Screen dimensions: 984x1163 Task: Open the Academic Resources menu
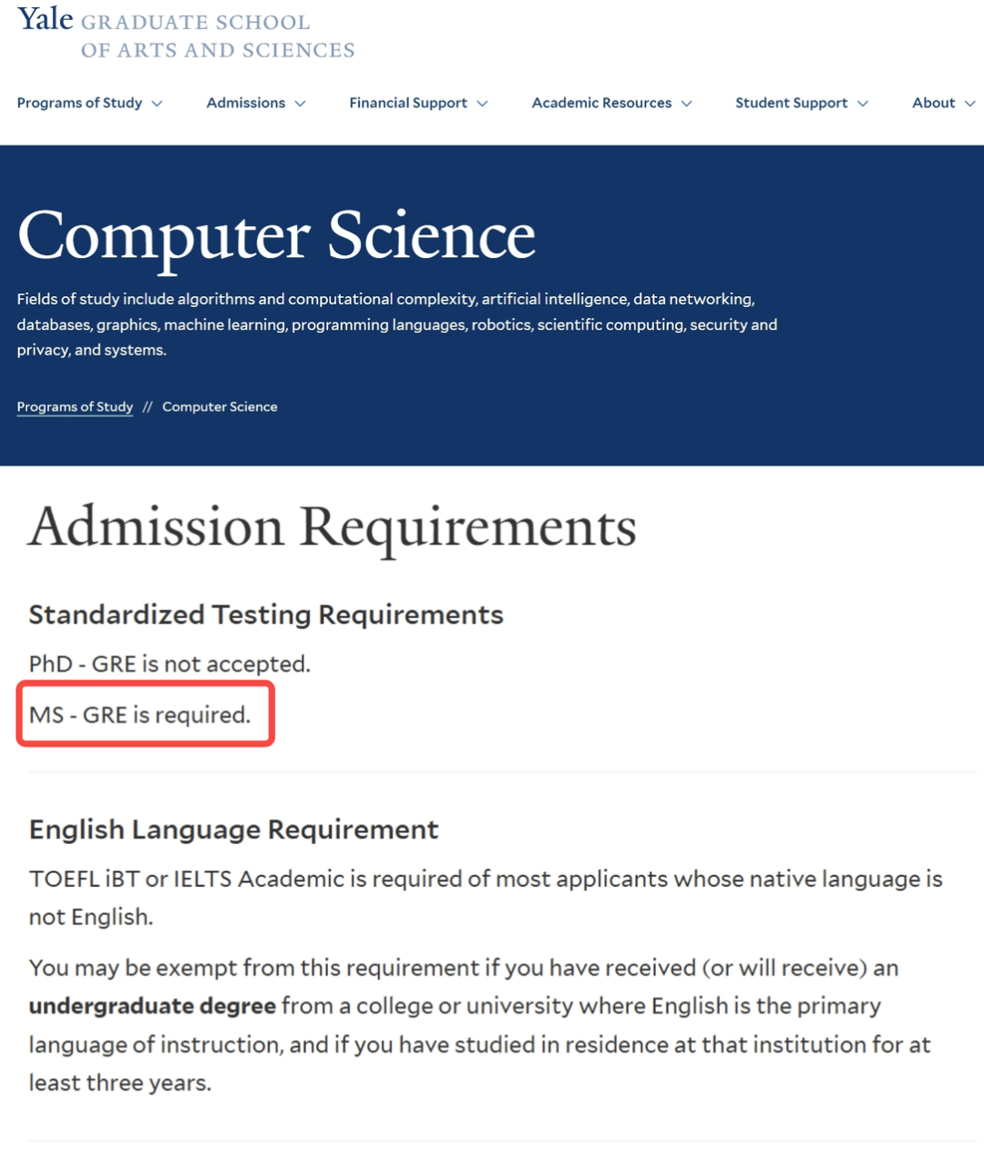(611, 103)
